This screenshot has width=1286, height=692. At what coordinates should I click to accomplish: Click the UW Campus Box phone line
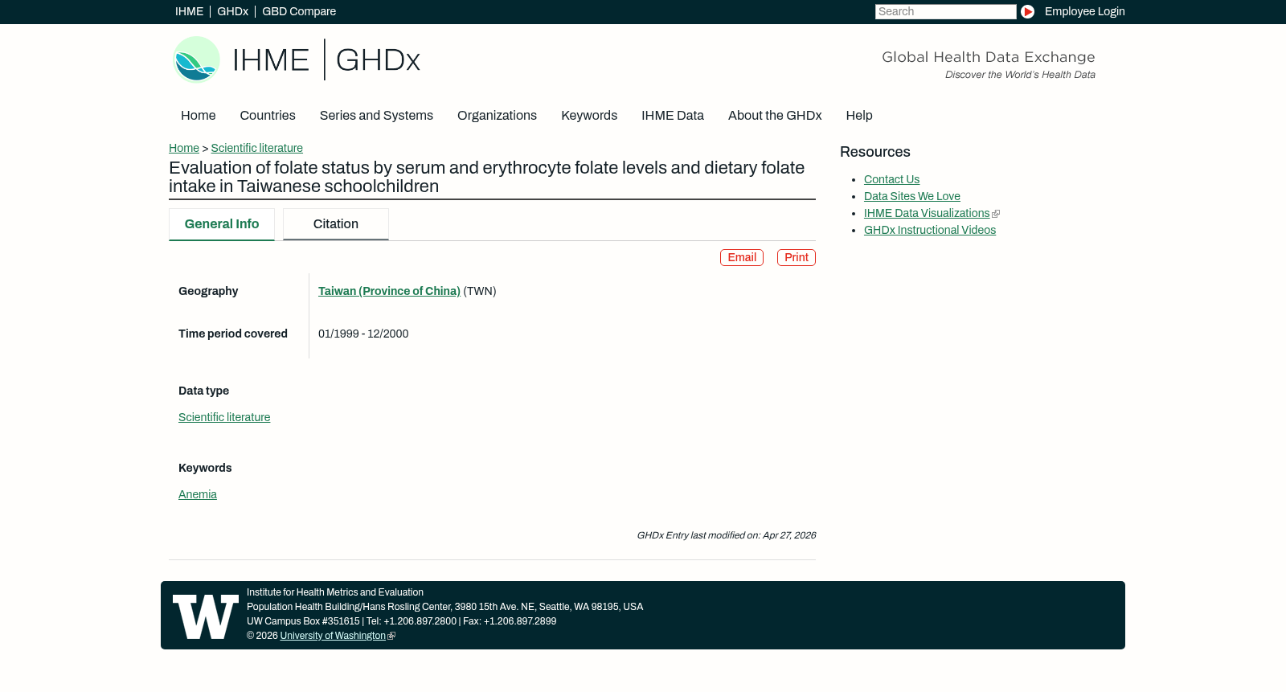tap(401, 621)
